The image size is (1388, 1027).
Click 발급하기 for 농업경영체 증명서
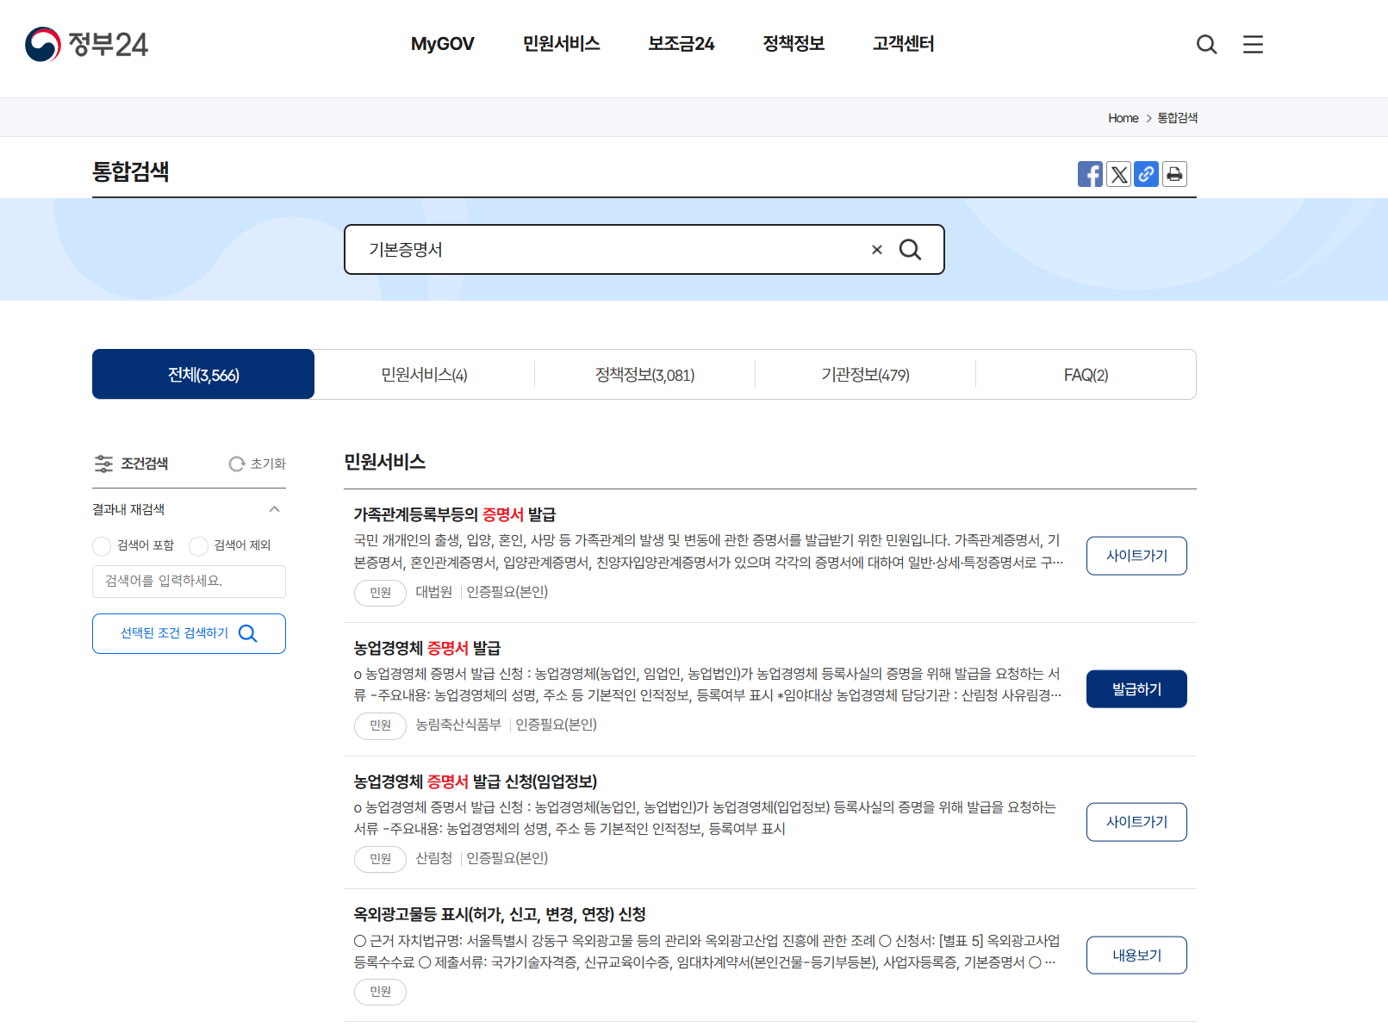click(1136, 688)
